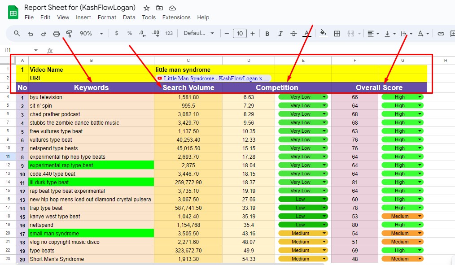This screenshot has width=455, height=265.
Task: Decrease decimal places
Action: pos(142,34)
